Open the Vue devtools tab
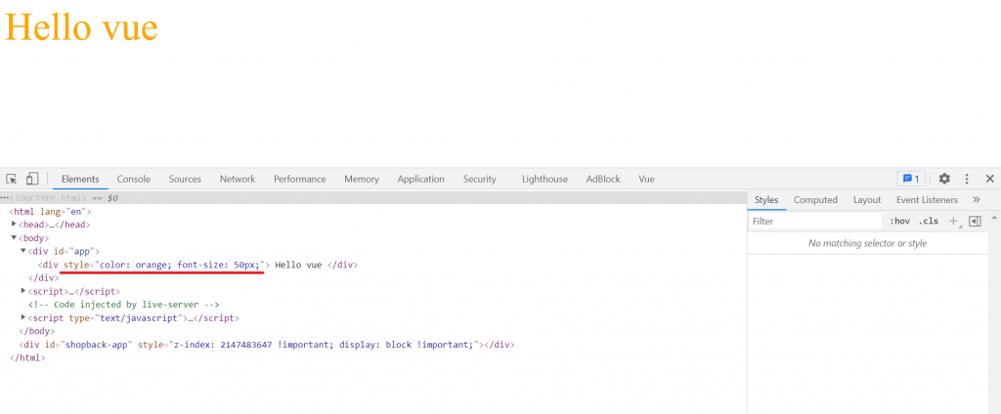Image resolution: width=1001 pixels, height=414 pixels. coord(647,180)
